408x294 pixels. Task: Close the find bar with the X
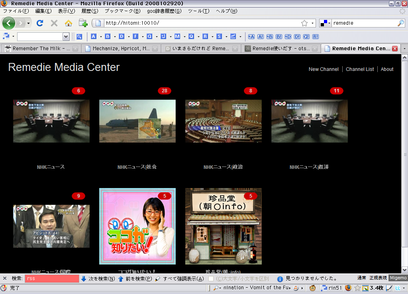5,278
